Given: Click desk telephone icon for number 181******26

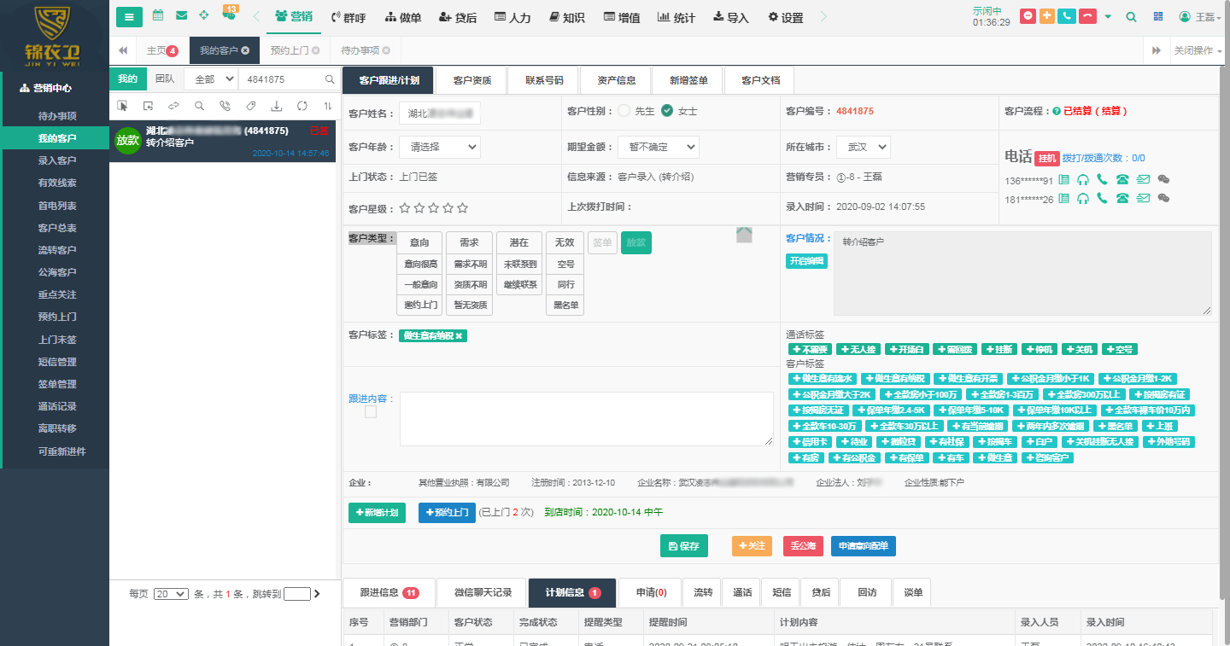Looking at the screenshot, I should 1122,198.
